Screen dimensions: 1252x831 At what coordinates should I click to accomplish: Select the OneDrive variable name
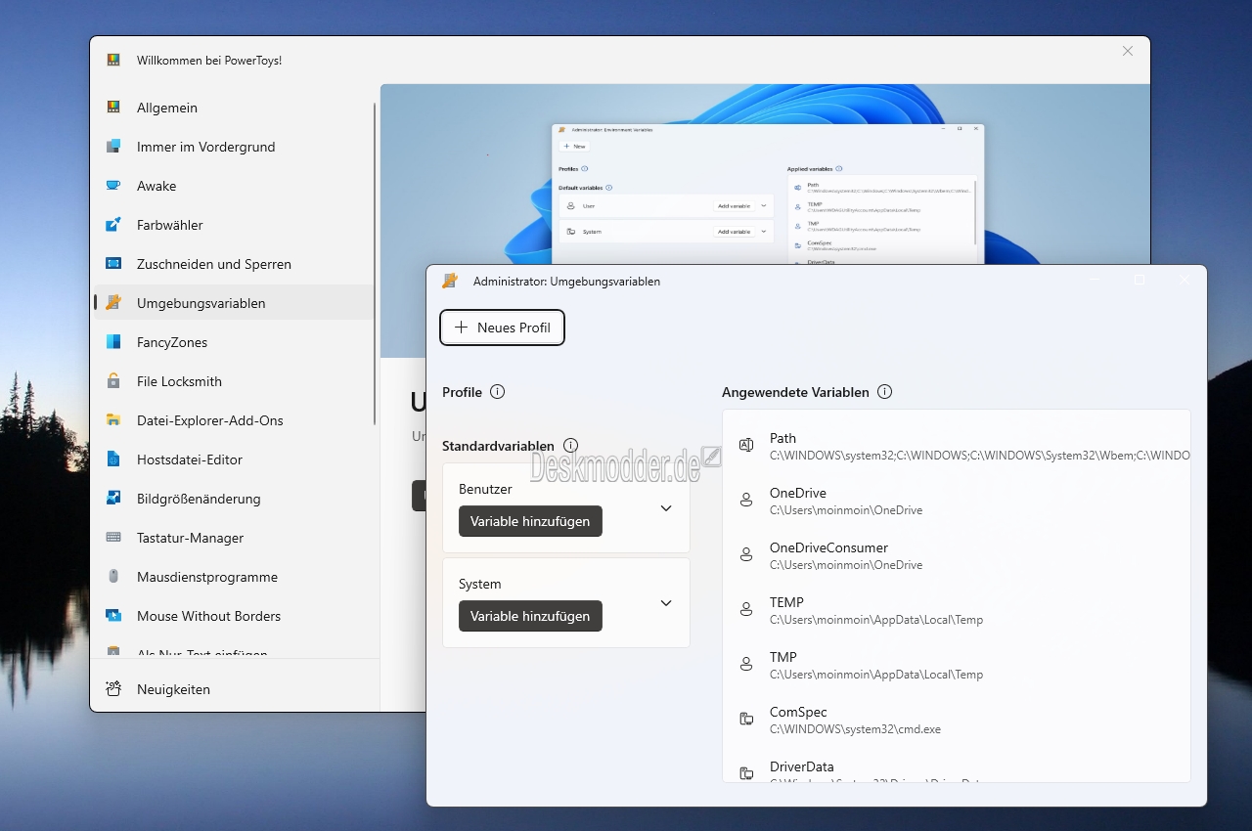click(x=798, y=493)
